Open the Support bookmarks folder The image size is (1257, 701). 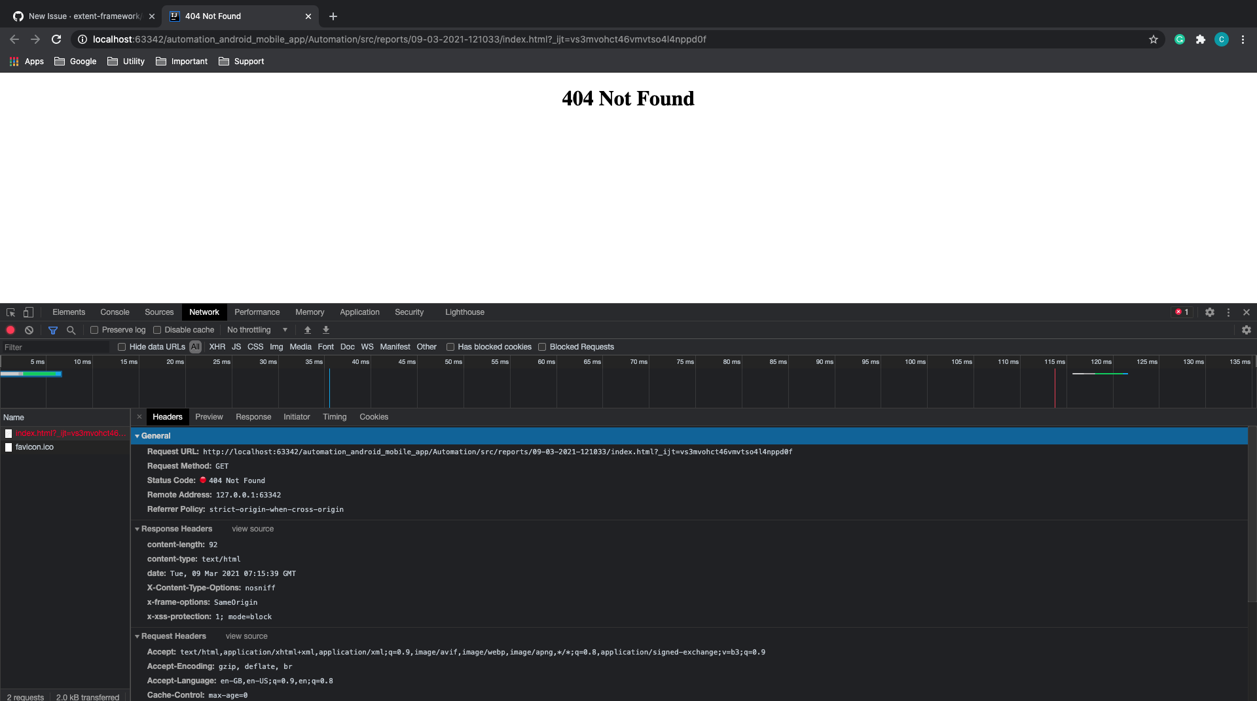(x=242, y=62)
